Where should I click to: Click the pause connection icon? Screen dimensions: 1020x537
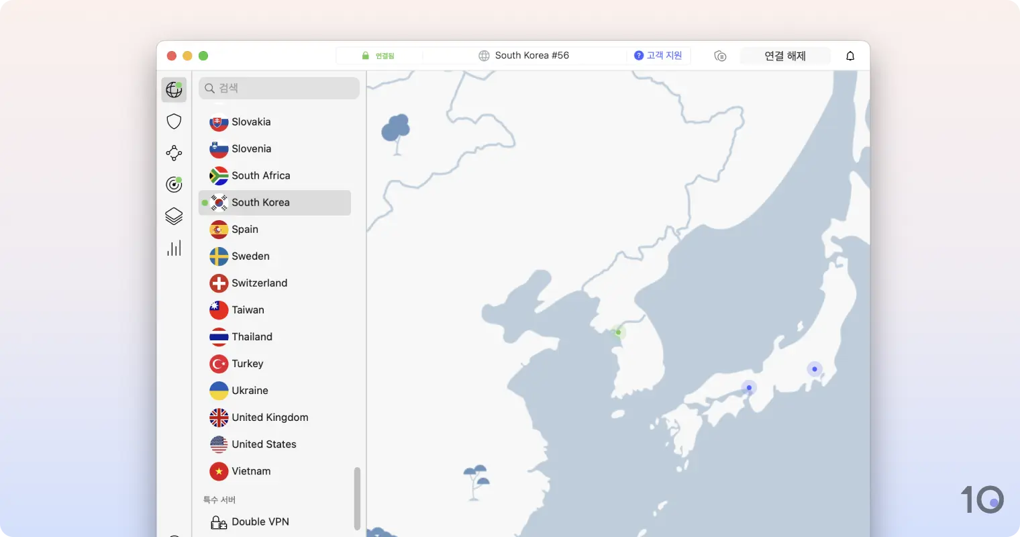720,56
